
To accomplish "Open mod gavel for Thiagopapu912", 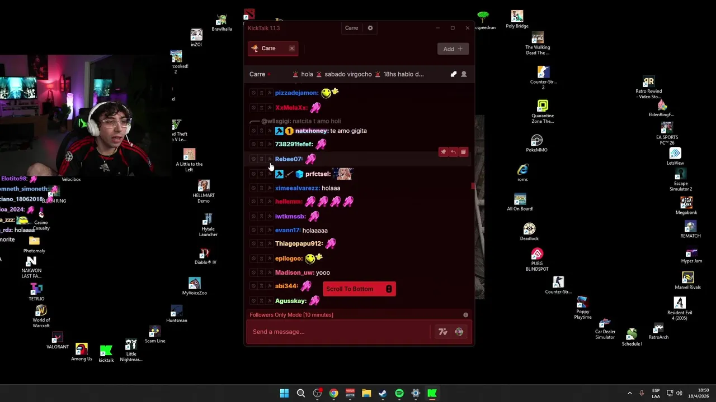I will pyautogui.click(x=269, y=244).
